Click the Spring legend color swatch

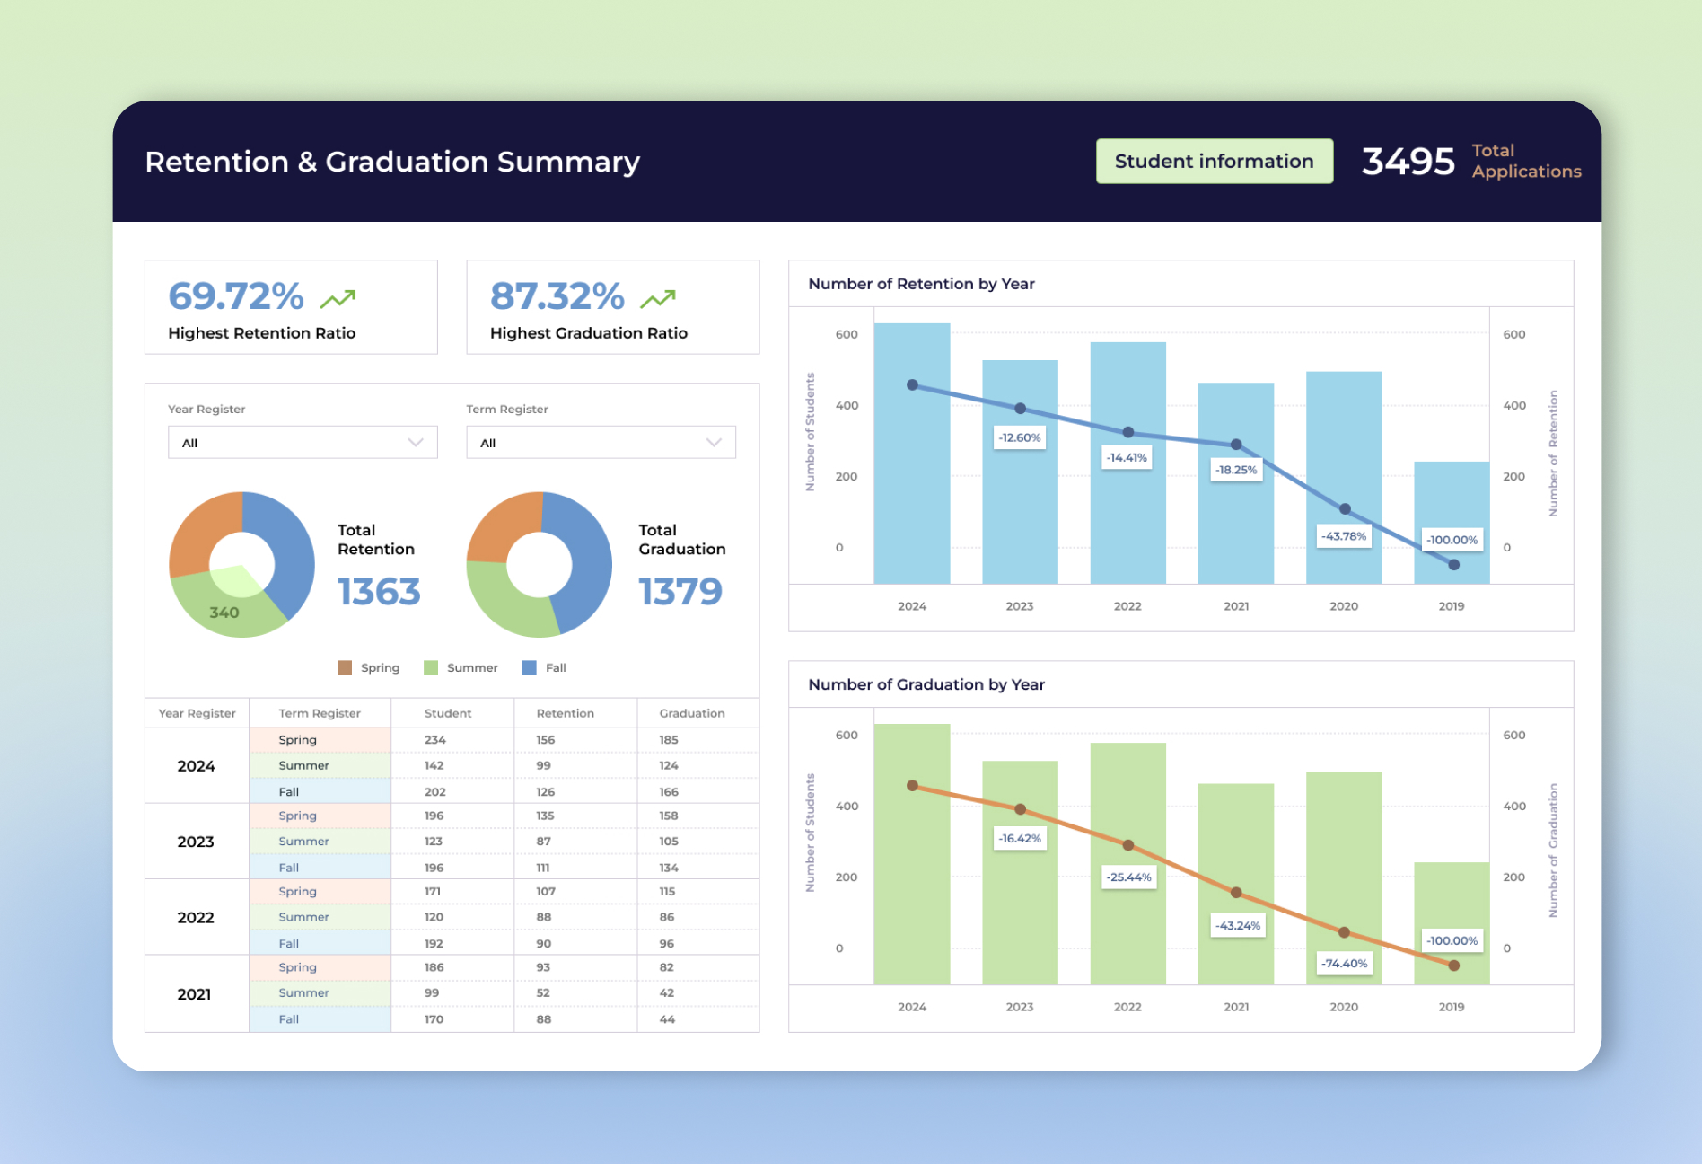click(x=345, y=667)
